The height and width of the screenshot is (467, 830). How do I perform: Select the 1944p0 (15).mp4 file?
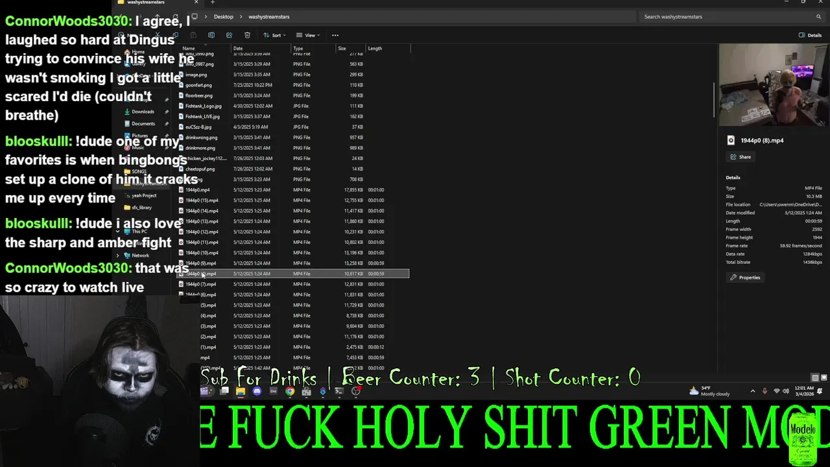[x=295, y=200]
